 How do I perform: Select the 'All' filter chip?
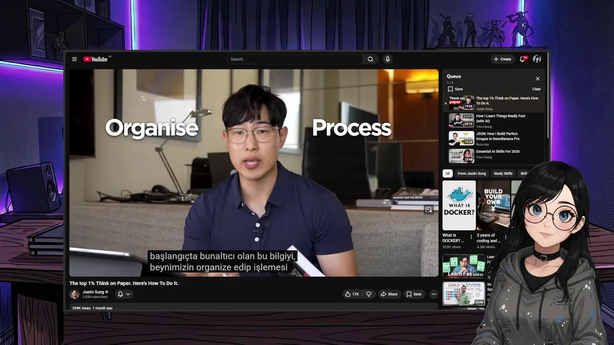tap(448, 173)
